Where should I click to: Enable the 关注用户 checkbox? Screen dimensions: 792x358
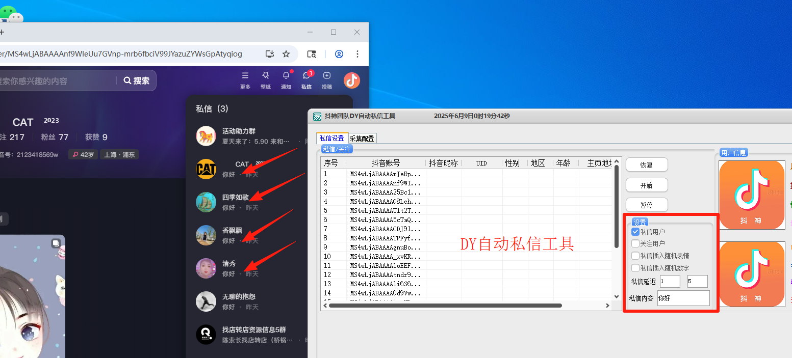(x=635, y=243)
